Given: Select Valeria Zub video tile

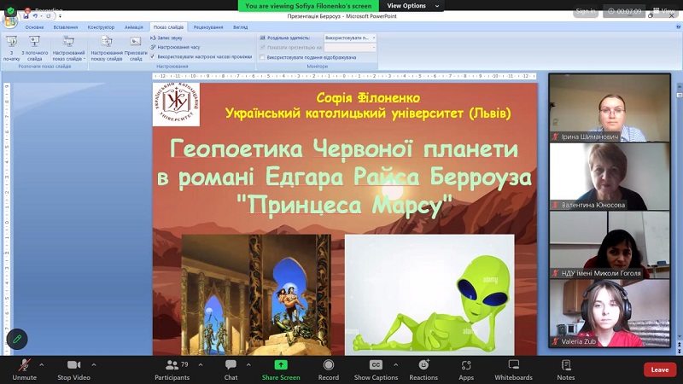Looking at the screenshot, I should [x=610, y=313].
